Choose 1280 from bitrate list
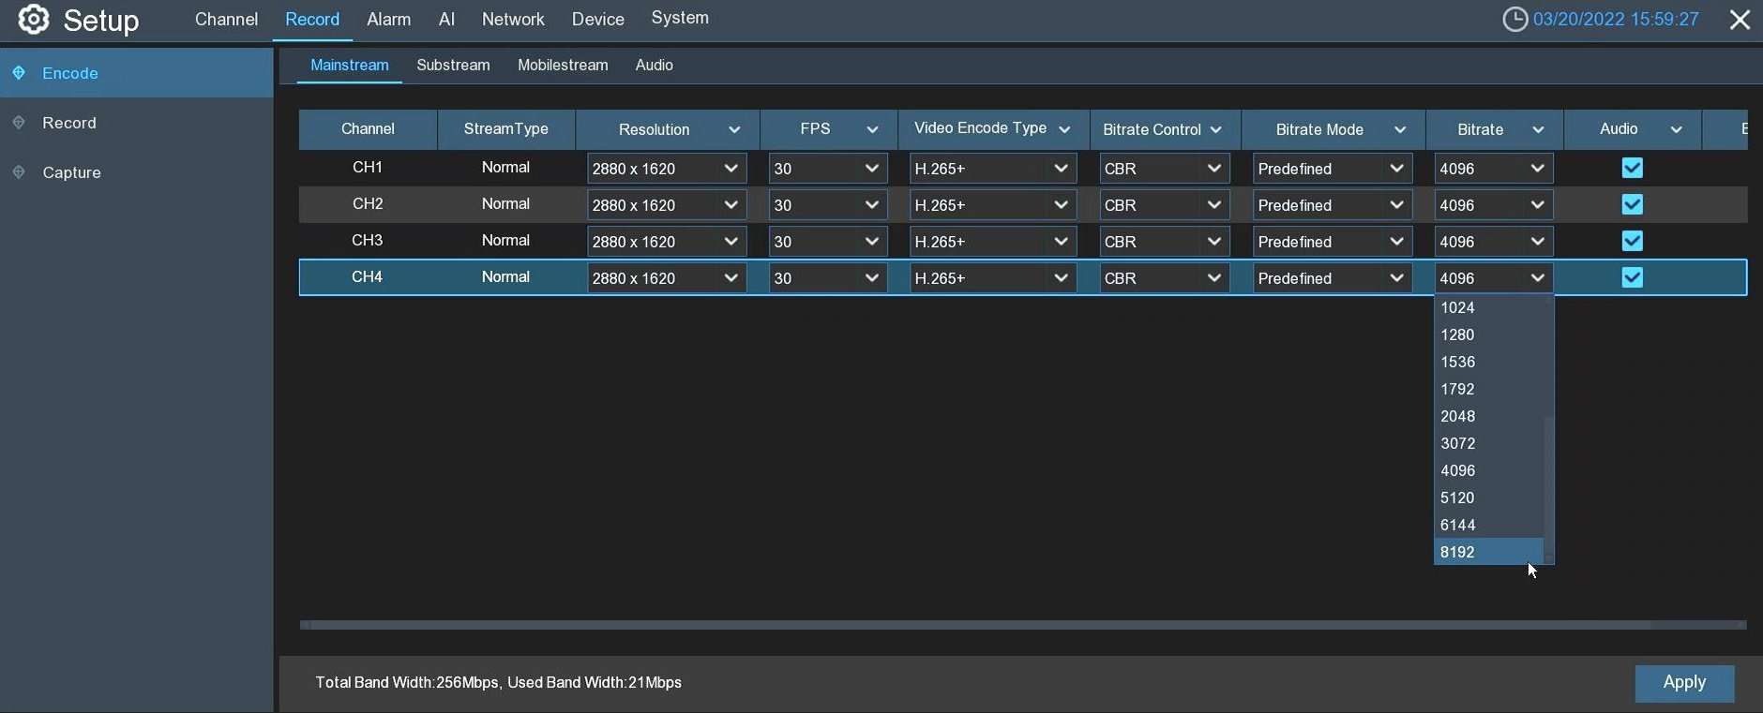The image size is (1763, 713). [x=1488, y=334]
